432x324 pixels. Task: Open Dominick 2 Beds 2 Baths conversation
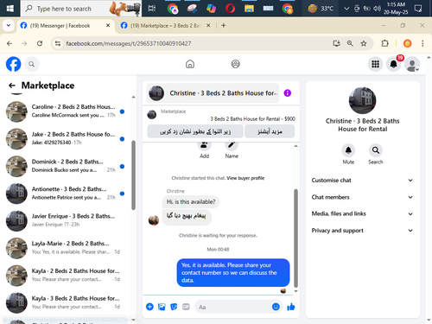[x=66, y=166]
